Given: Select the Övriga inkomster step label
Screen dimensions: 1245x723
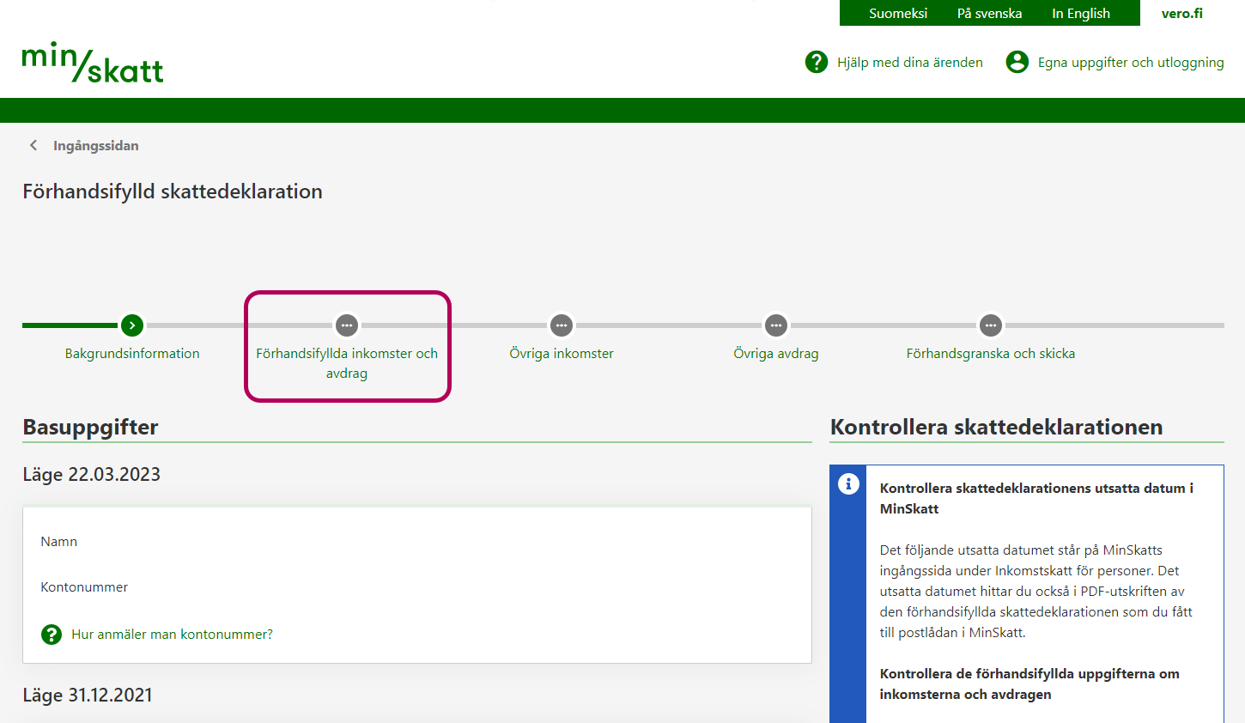Looking at the screenshot, I should click(x=562, y=354).
